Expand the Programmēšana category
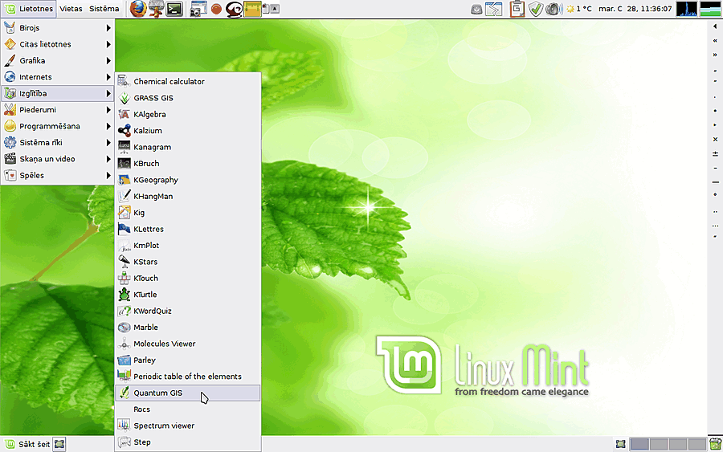The height and width of the screenshot is (452, 723). (58, 126)
